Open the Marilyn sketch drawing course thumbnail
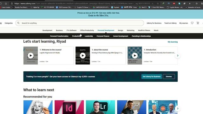The height and width of the screenshot is (114, 203). tap(38, 107)
